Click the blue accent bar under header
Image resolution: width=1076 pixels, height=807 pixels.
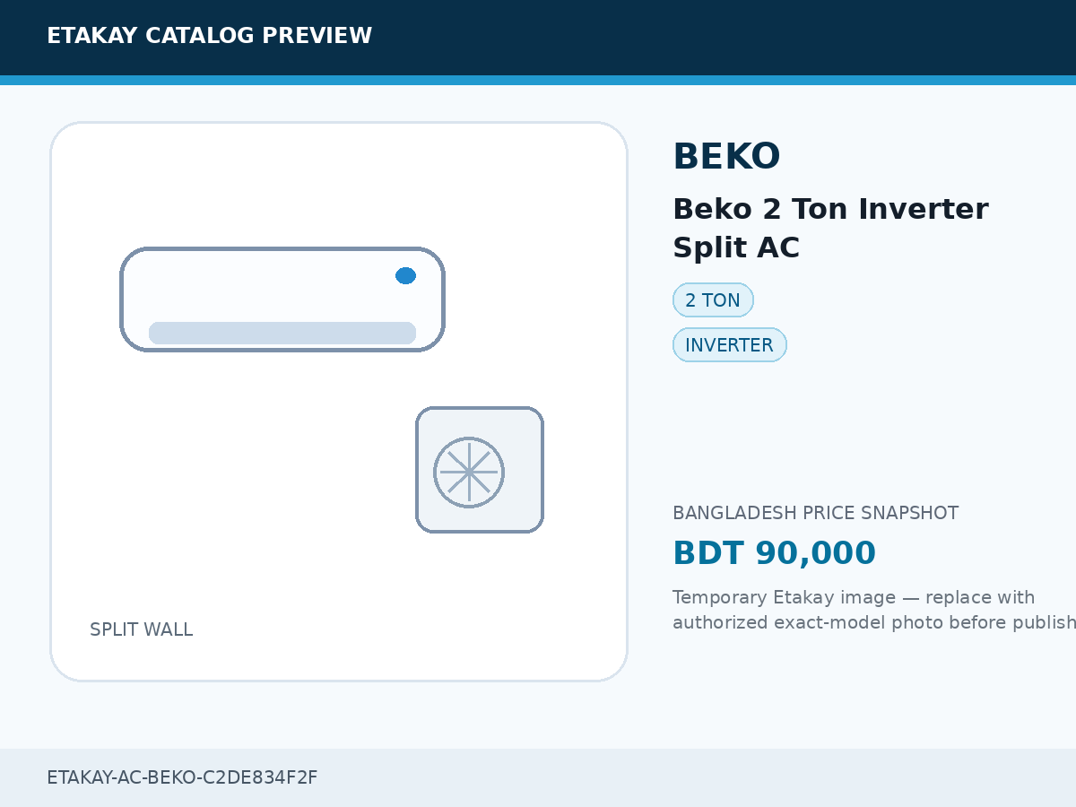click(538, 80)
